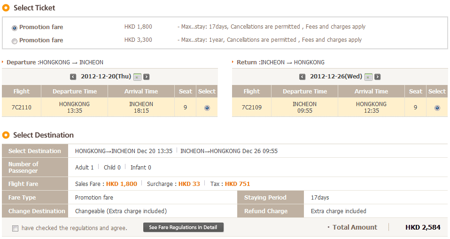The height and width of the screenshot is (239, 450).
Task: Advance to next day after 2012-12-20
Action: point(146,77)
